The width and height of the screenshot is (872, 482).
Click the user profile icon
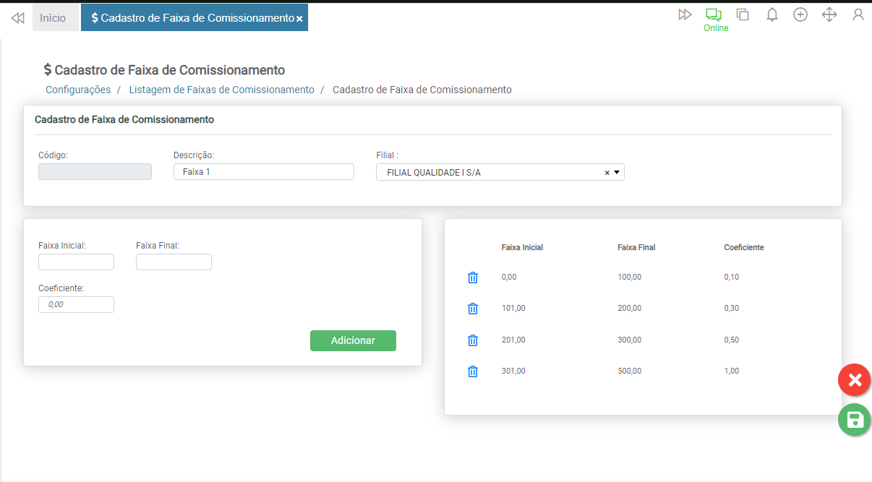coord(858,14)
